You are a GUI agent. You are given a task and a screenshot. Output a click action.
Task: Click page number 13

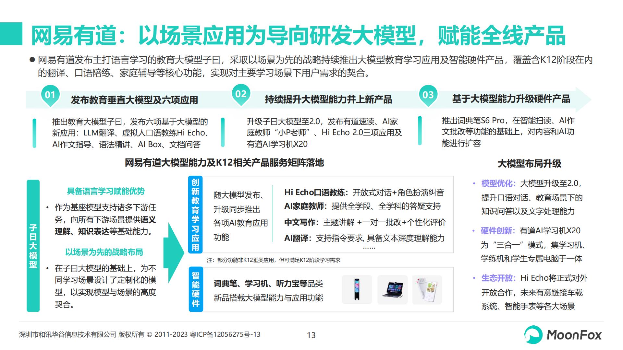point(311,335)
